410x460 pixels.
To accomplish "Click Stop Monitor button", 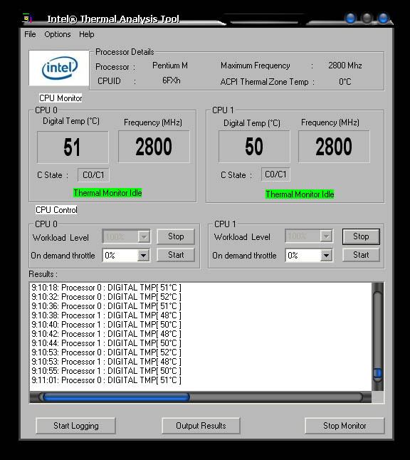I will (x=345, y=426).
